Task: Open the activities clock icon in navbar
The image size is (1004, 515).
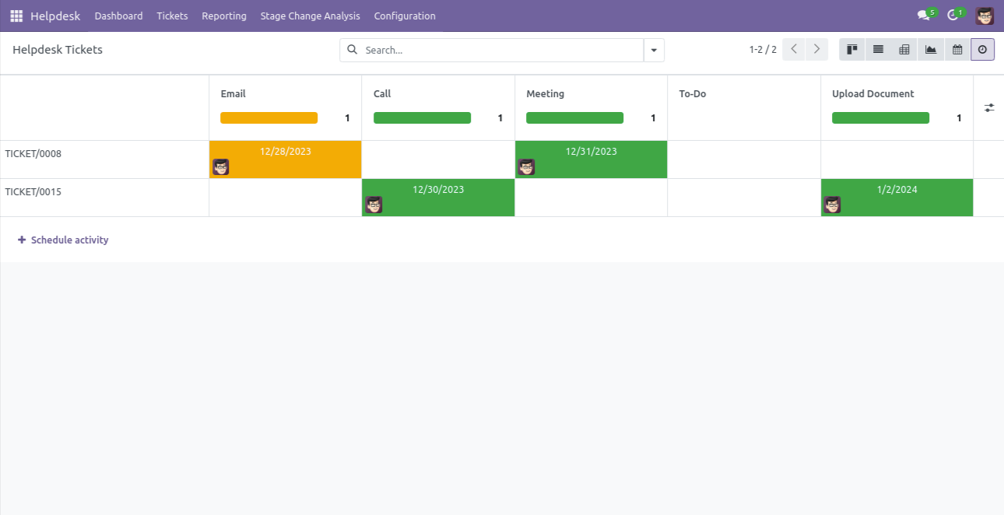Action: [x=953, y=16]
